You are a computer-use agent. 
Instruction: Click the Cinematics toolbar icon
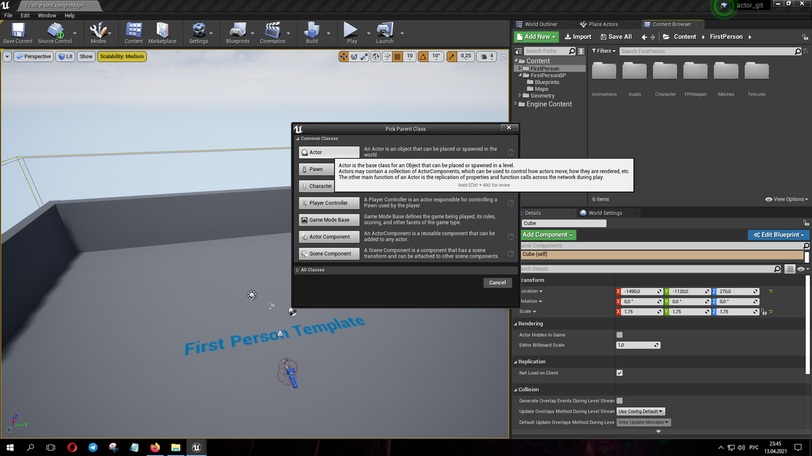[x=273, y=32]
